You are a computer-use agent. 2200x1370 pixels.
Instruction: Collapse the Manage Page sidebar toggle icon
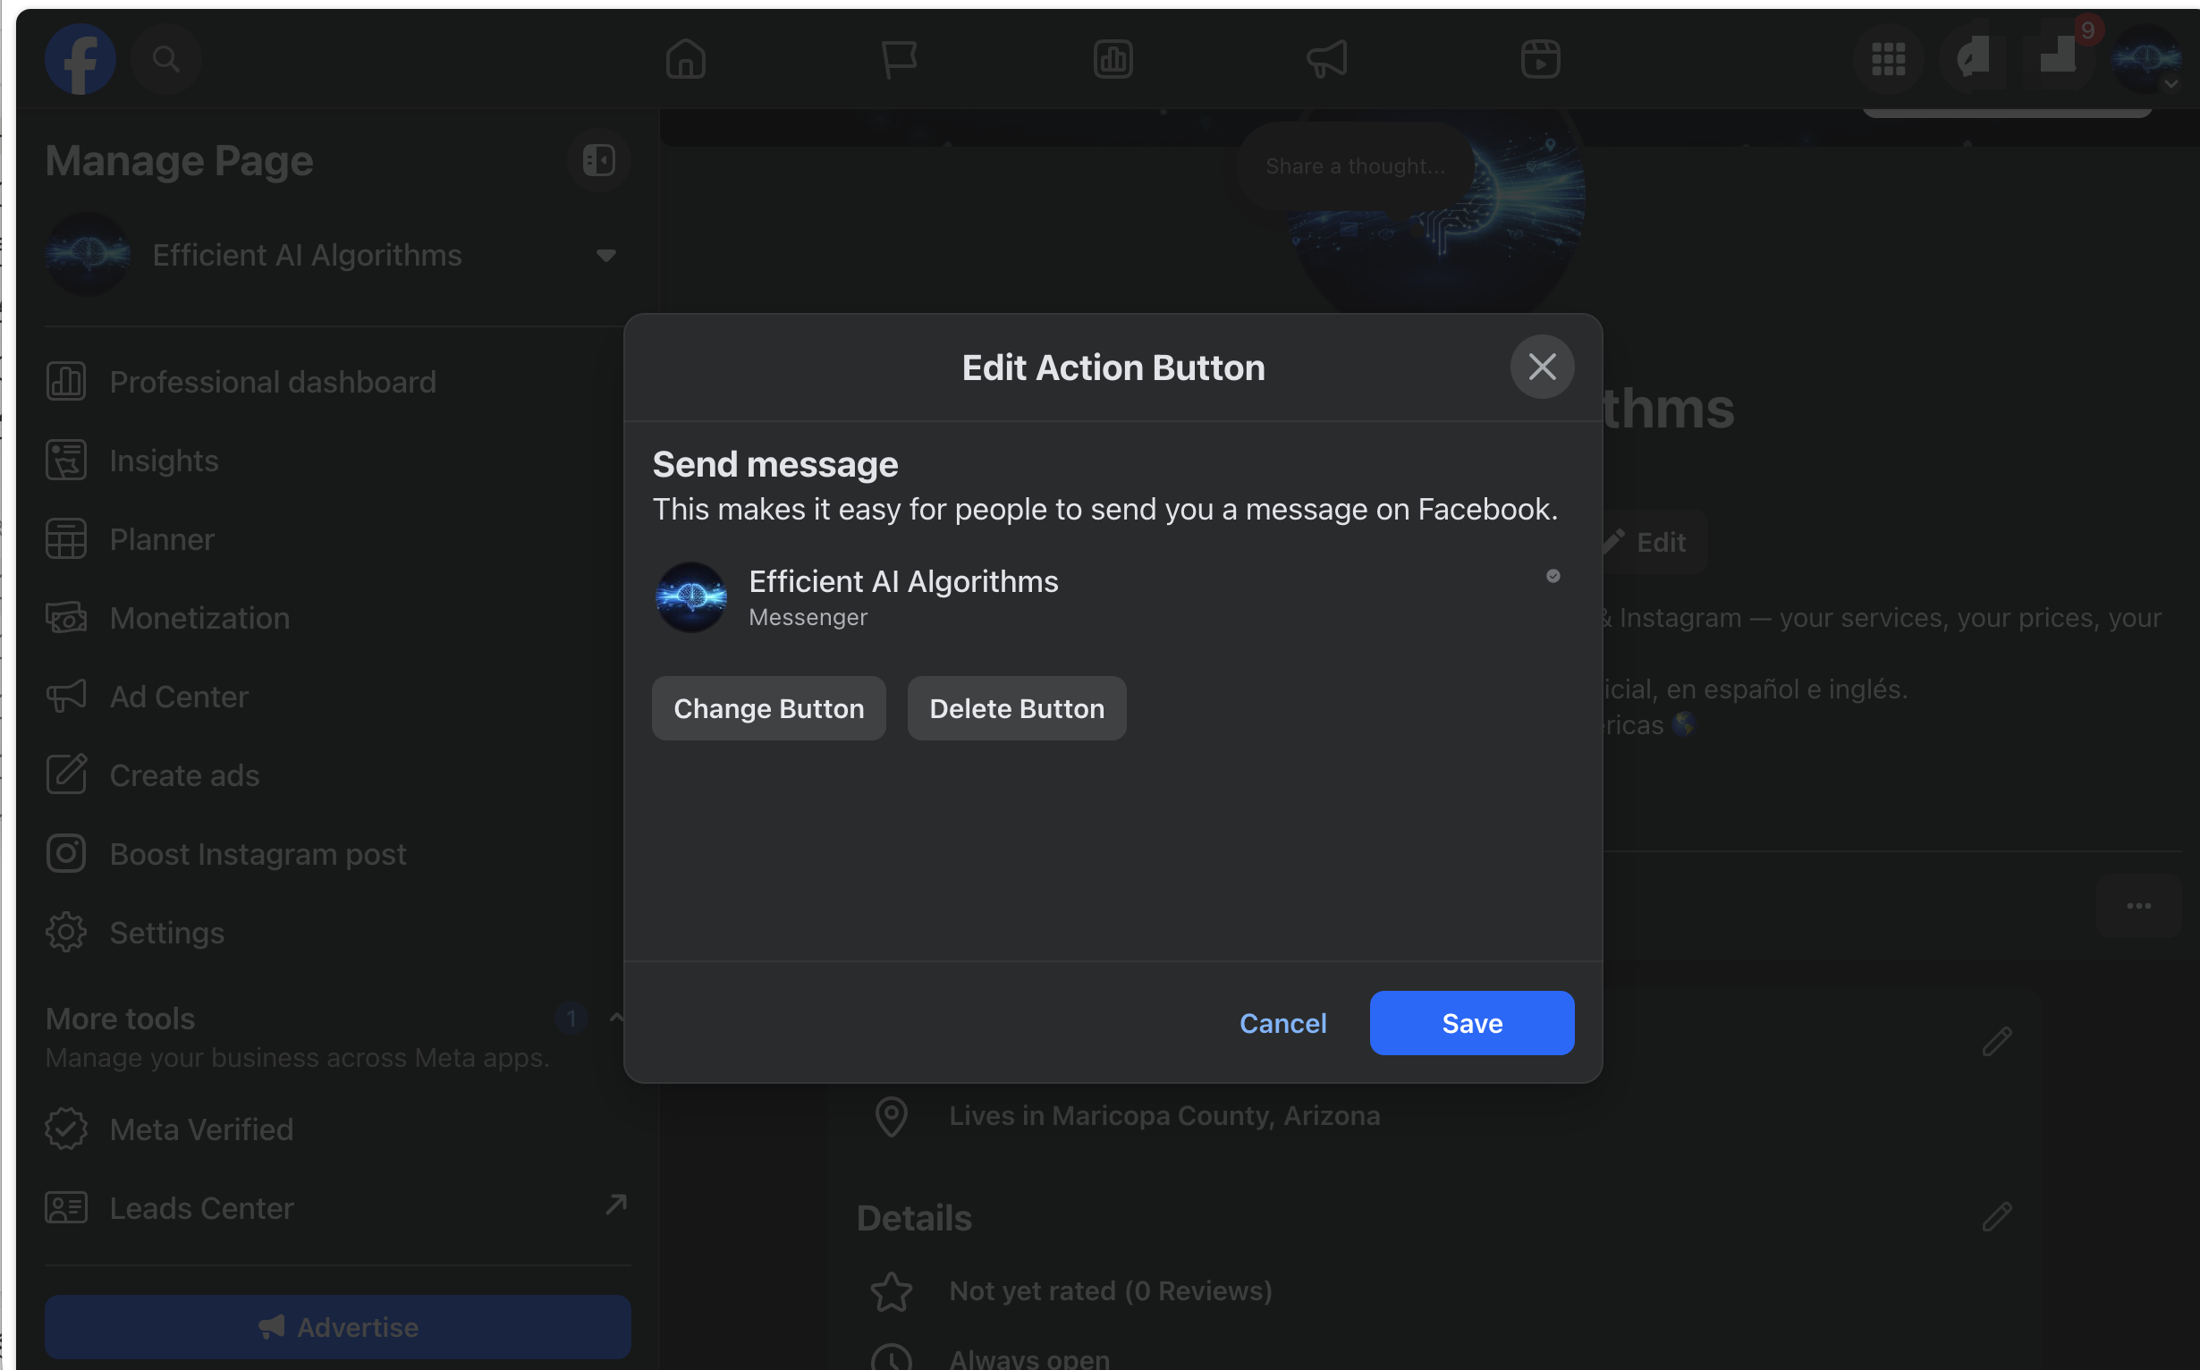pos(599,160)
